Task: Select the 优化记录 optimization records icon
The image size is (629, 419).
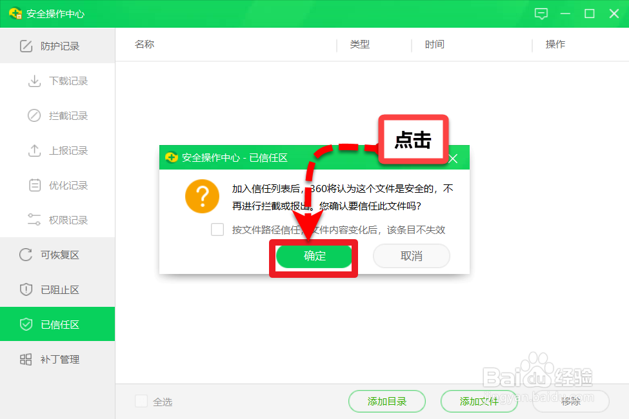Action: point(34,185)
